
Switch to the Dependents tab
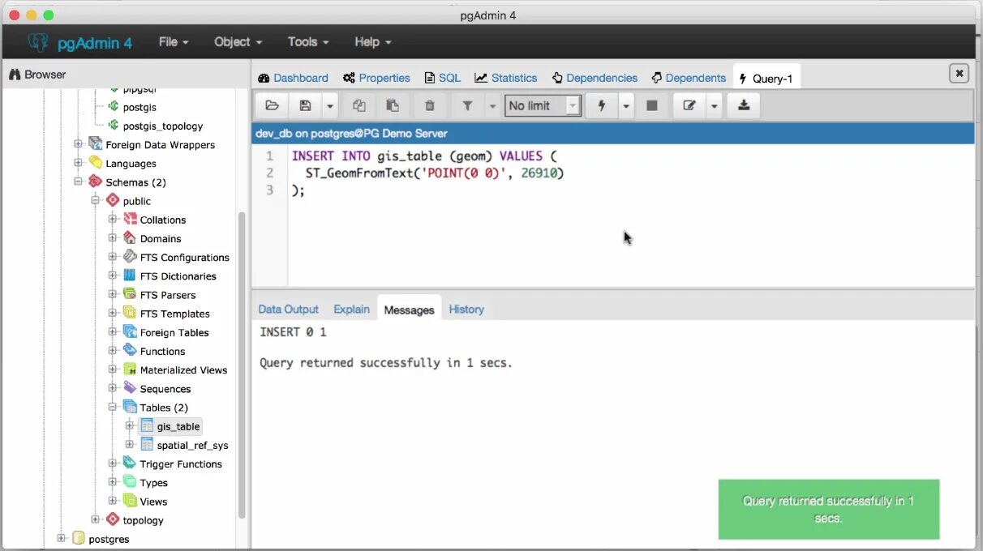[x=689, y=78]
